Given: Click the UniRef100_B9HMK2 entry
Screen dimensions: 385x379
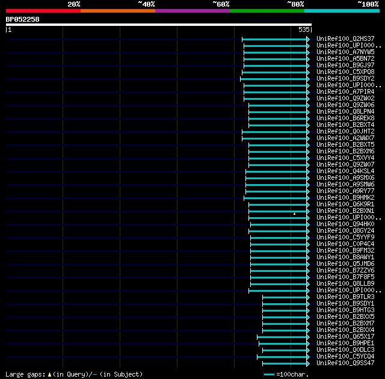Looking at the screenshot, I should pyautogui.click(x=345, y=198).
